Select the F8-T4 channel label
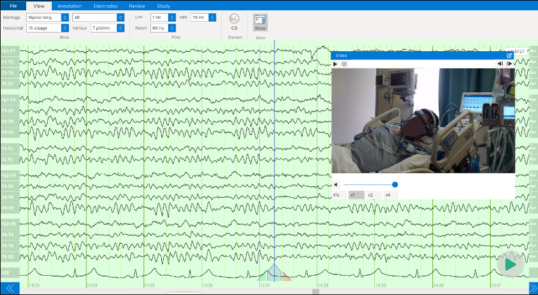538x295 pixels. (10, 235)
